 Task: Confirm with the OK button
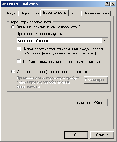76,135
